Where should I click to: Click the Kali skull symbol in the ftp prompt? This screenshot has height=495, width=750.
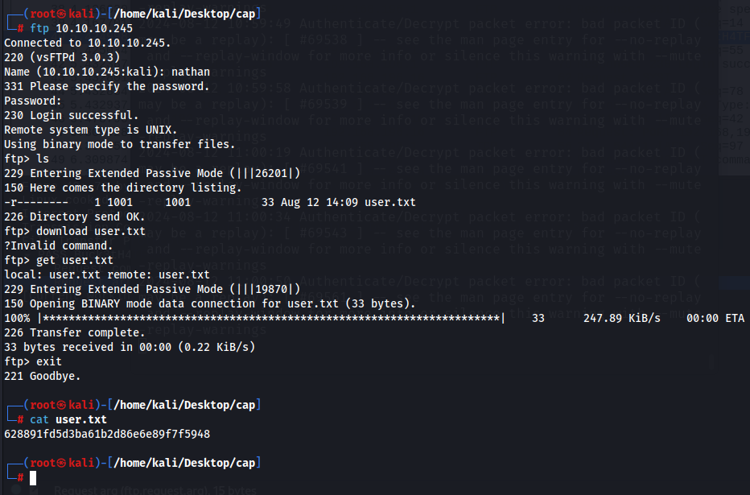tap(62, 14)
